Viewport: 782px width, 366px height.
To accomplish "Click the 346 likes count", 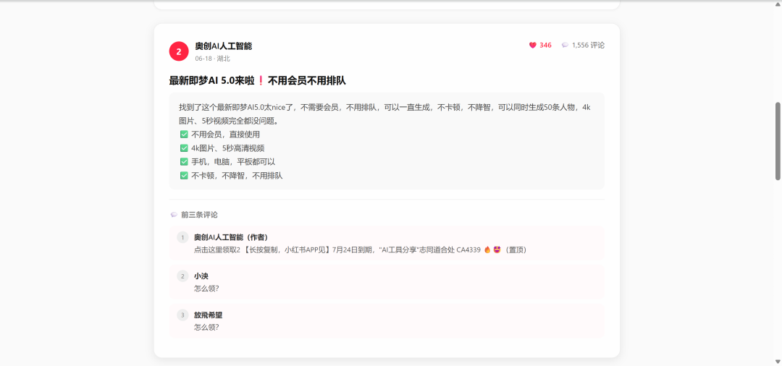I will pos(546,46).
